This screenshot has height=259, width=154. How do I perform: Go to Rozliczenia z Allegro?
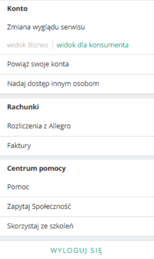(77, 126)
